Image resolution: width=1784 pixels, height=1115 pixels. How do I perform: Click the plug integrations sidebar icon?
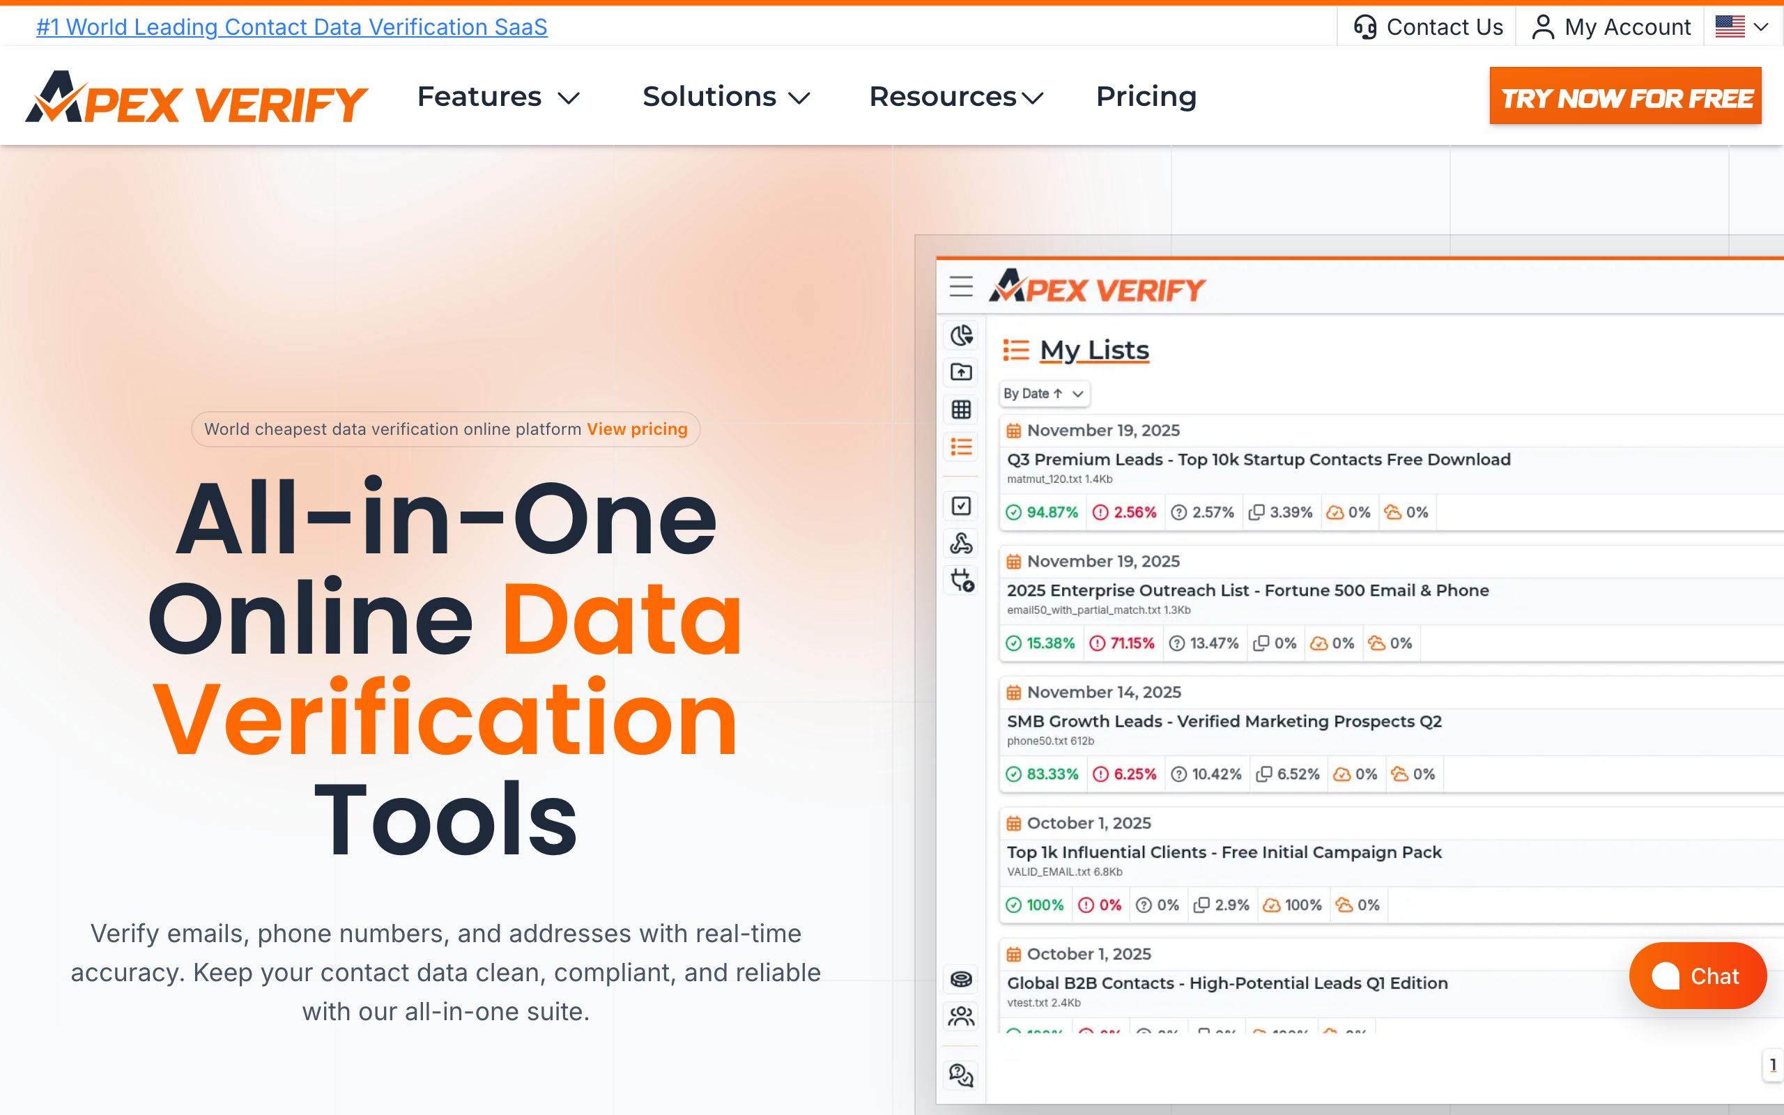pos(960,580)
